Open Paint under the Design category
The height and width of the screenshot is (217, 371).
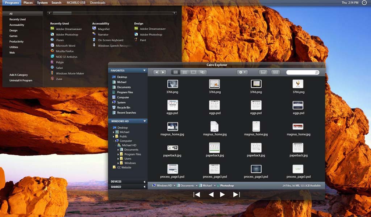(x=143, y=40)
